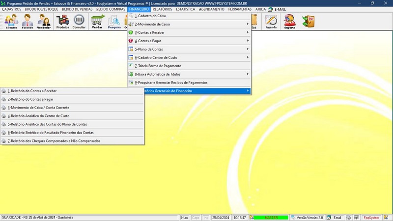The image size is (393, 221).
Task: Open the PEDIDO DE VENDAS menu
Action: (77, 9)
